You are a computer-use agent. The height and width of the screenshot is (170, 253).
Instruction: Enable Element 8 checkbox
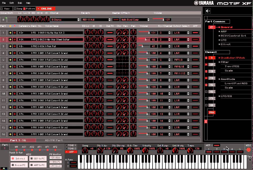206,105
